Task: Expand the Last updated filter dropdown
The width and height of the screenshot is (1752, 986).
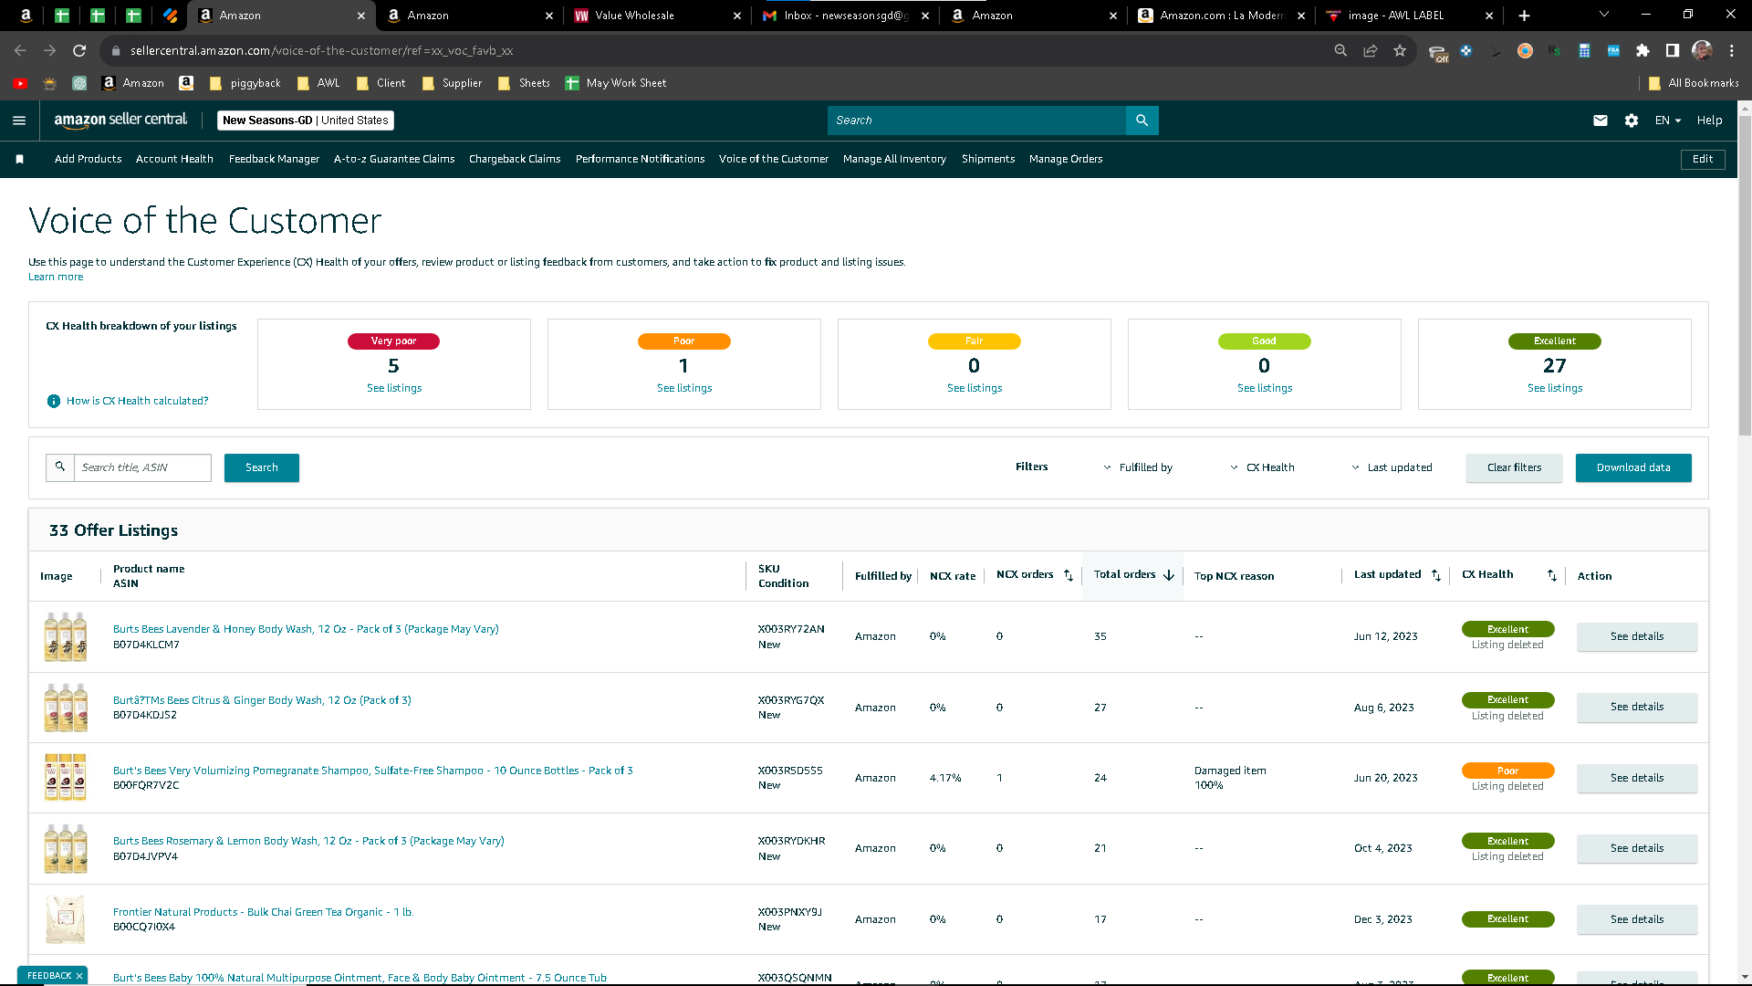Action: pyautogui.click(x=1392, y=467)
